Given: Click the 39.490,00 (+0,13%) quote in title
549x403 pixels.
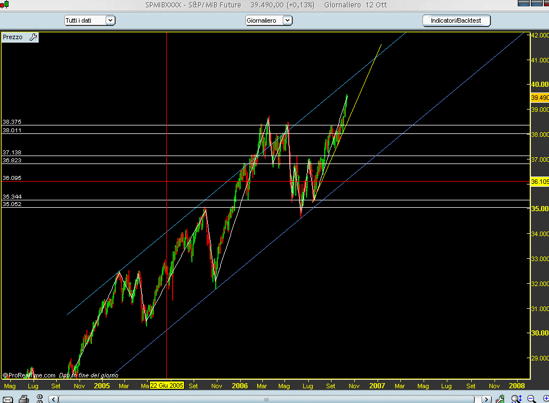Looking at the screenshot, I should (x=283, y=5).
